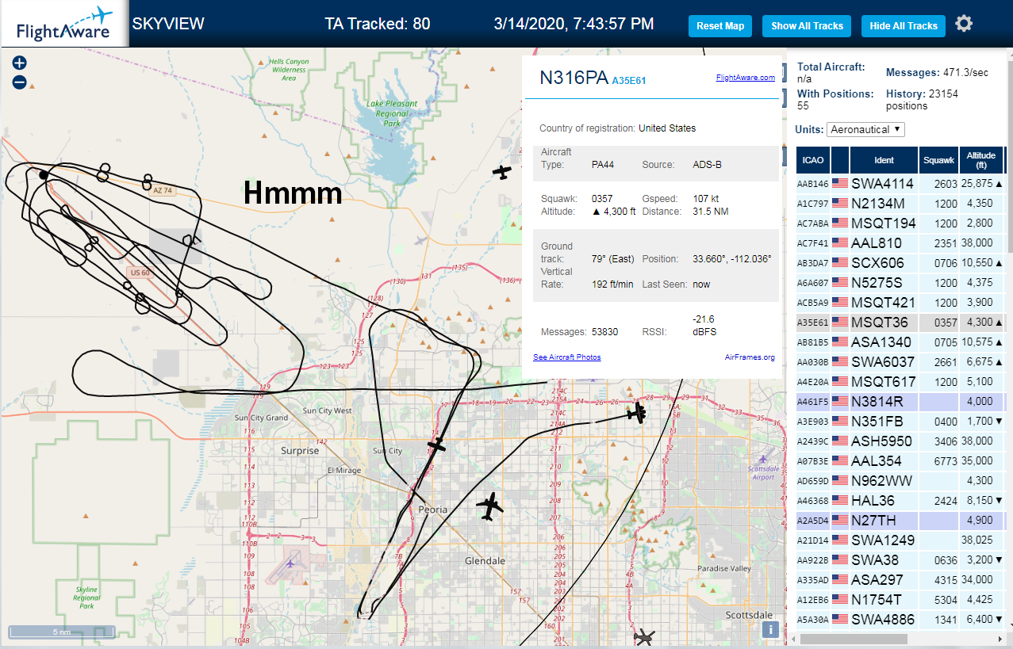This screenshot has height=649, width=1013.
Task: Click descending arrow beside 1,700 altitude
Action: tap(999, 422)
